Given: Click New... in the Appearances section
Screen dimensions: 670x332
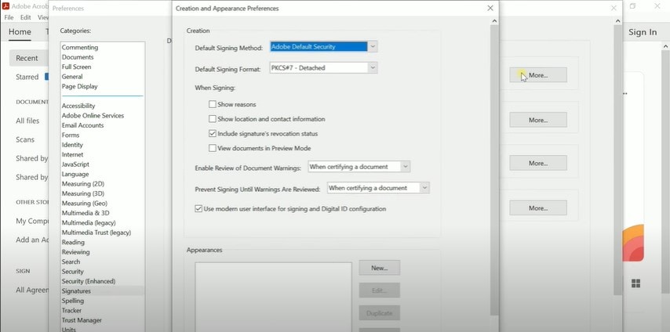Looking at the screenshot, I should point(380,268).
